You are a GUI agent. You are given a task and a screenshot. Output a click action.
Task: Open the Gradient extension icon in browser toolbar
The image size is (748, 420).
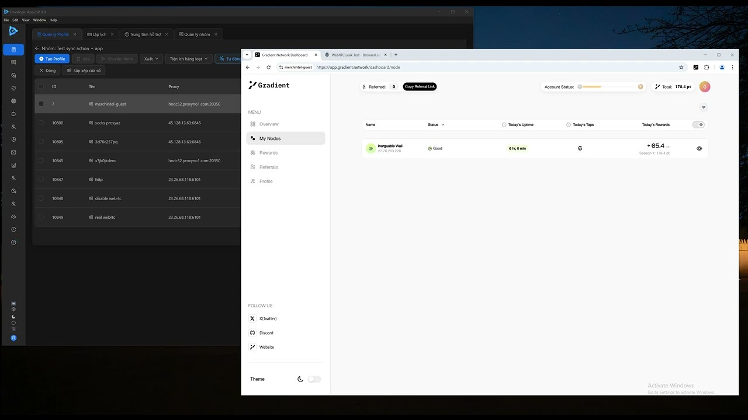click(x=695, y=67)
